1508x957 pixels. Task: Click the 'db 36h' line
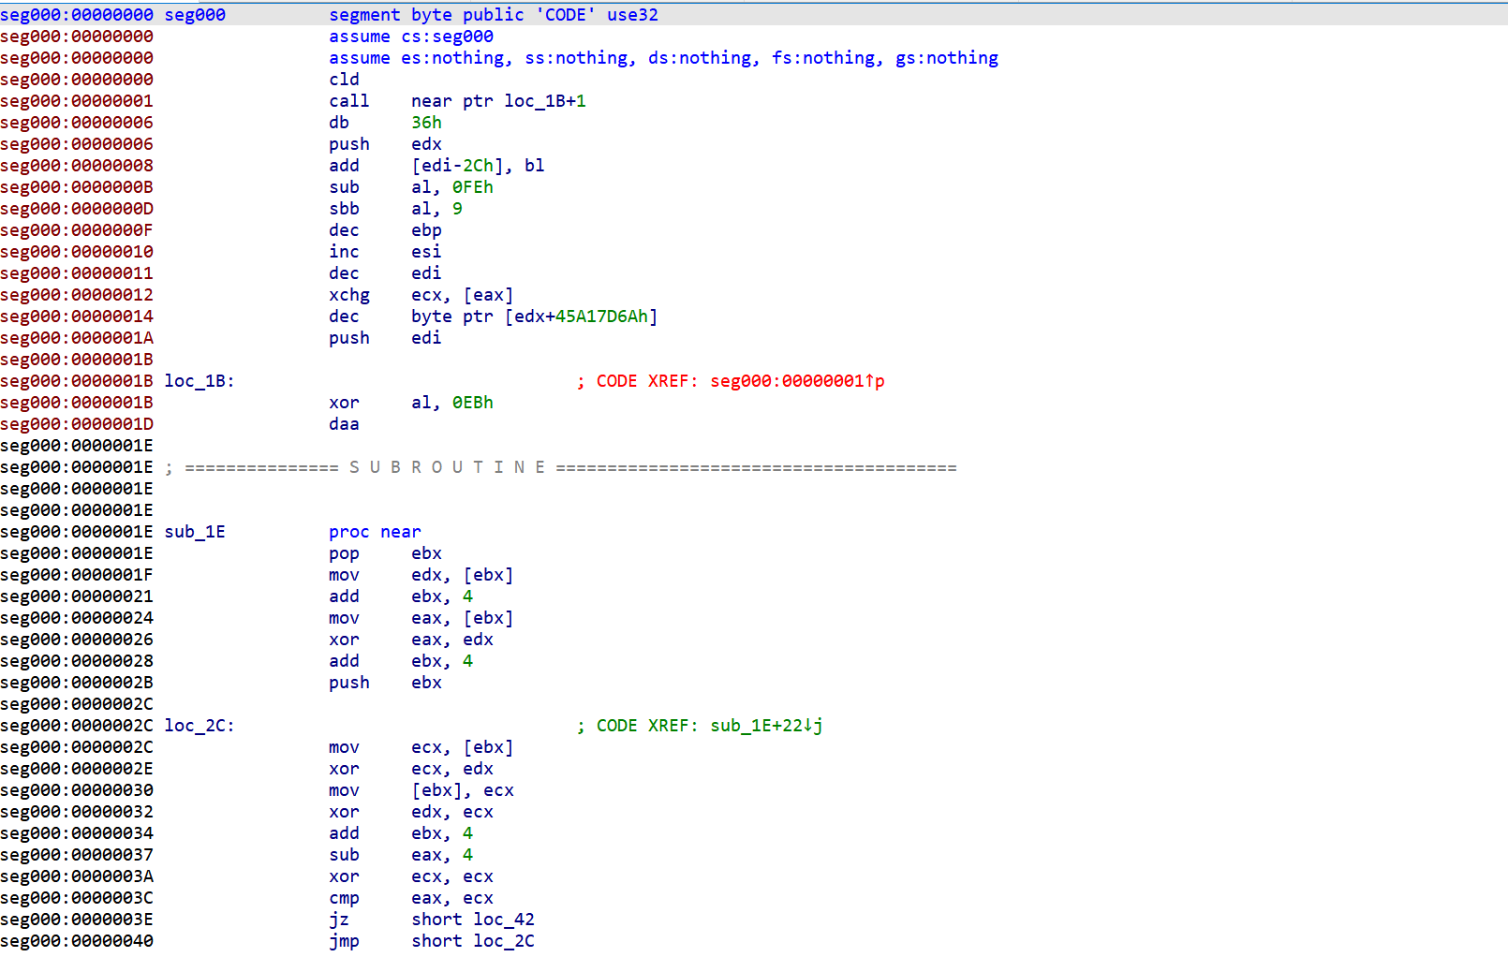(385, 123)
